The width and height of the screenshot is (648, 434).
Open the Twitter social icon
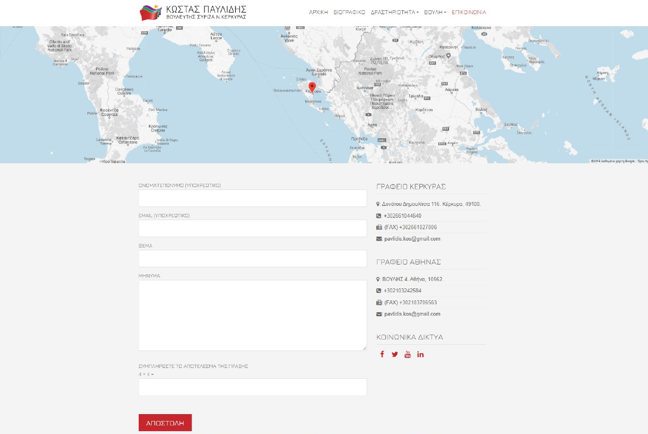pos(395,354)
